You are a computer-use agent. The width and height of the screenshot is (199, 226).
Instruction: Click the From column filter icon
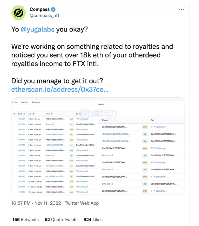[x=52, y=114]
